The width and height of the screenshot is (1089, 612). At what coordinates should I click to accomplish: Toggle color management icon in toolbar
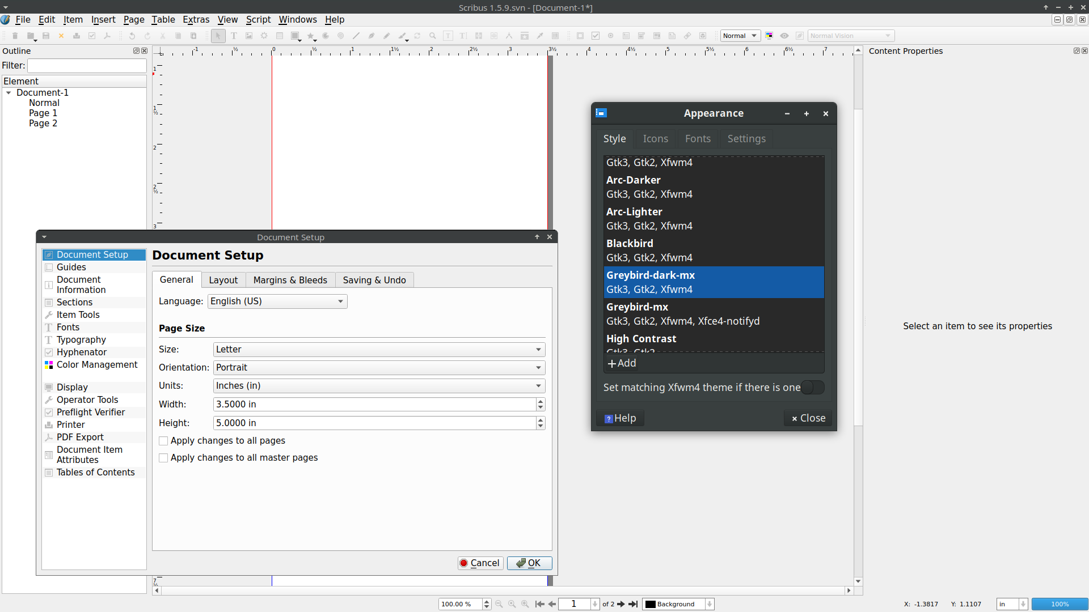(769, 36)
